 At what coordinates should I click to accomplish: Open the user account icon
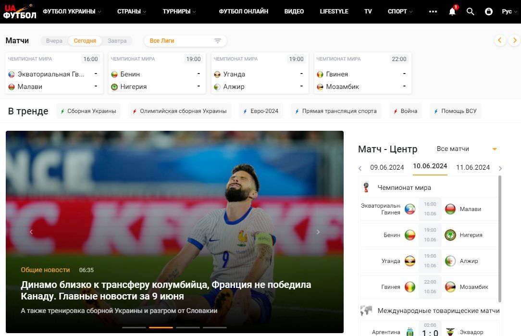click(488, 12)
